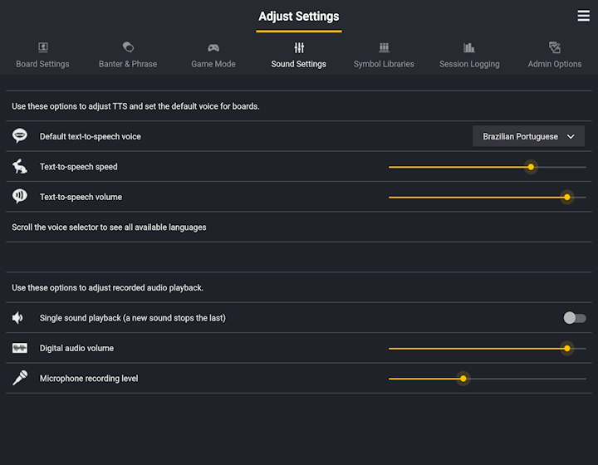Image resolution: width=598 pixels, height=465 pixels.
Task: Switch to the Sound Settings tab
Action: pos(299,54)
